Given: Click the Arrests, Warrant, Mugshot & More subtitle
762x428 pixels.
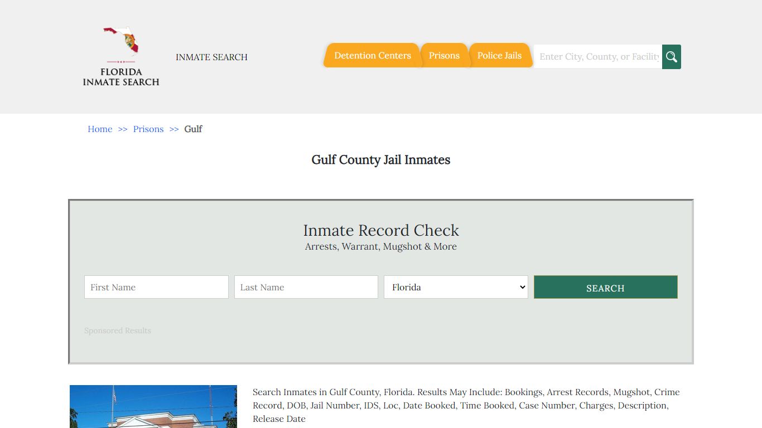Looking at the screenshot, I should [381, 246].
